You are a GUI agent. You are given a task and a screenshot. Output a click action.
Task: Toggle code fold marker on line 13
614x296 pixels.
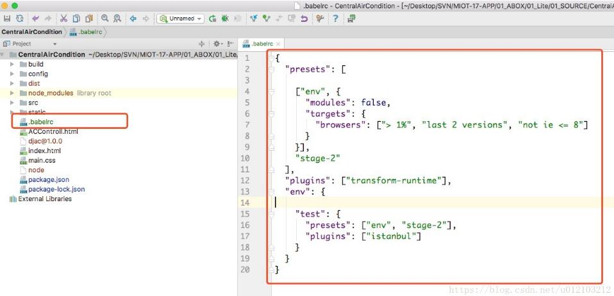pos(272,192)
